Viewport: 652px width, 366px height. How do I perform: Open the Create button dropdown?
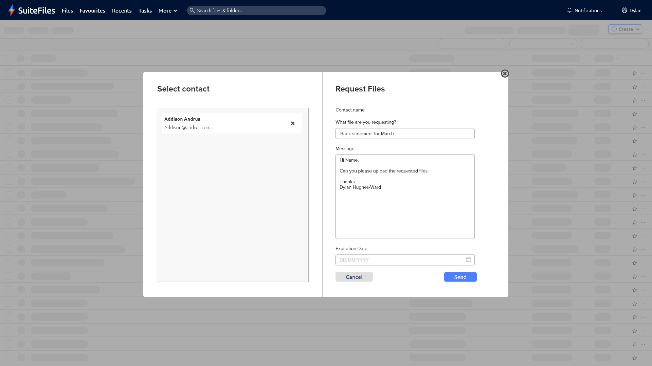coord(625,29)
